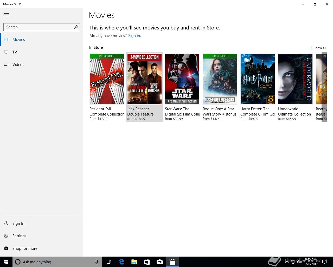Select Movies in the sidebar
This screenshot has width=333, height=267.
point(42,40)
